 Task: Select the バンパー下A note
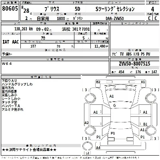pyautogui.click(x=11, y=106)
